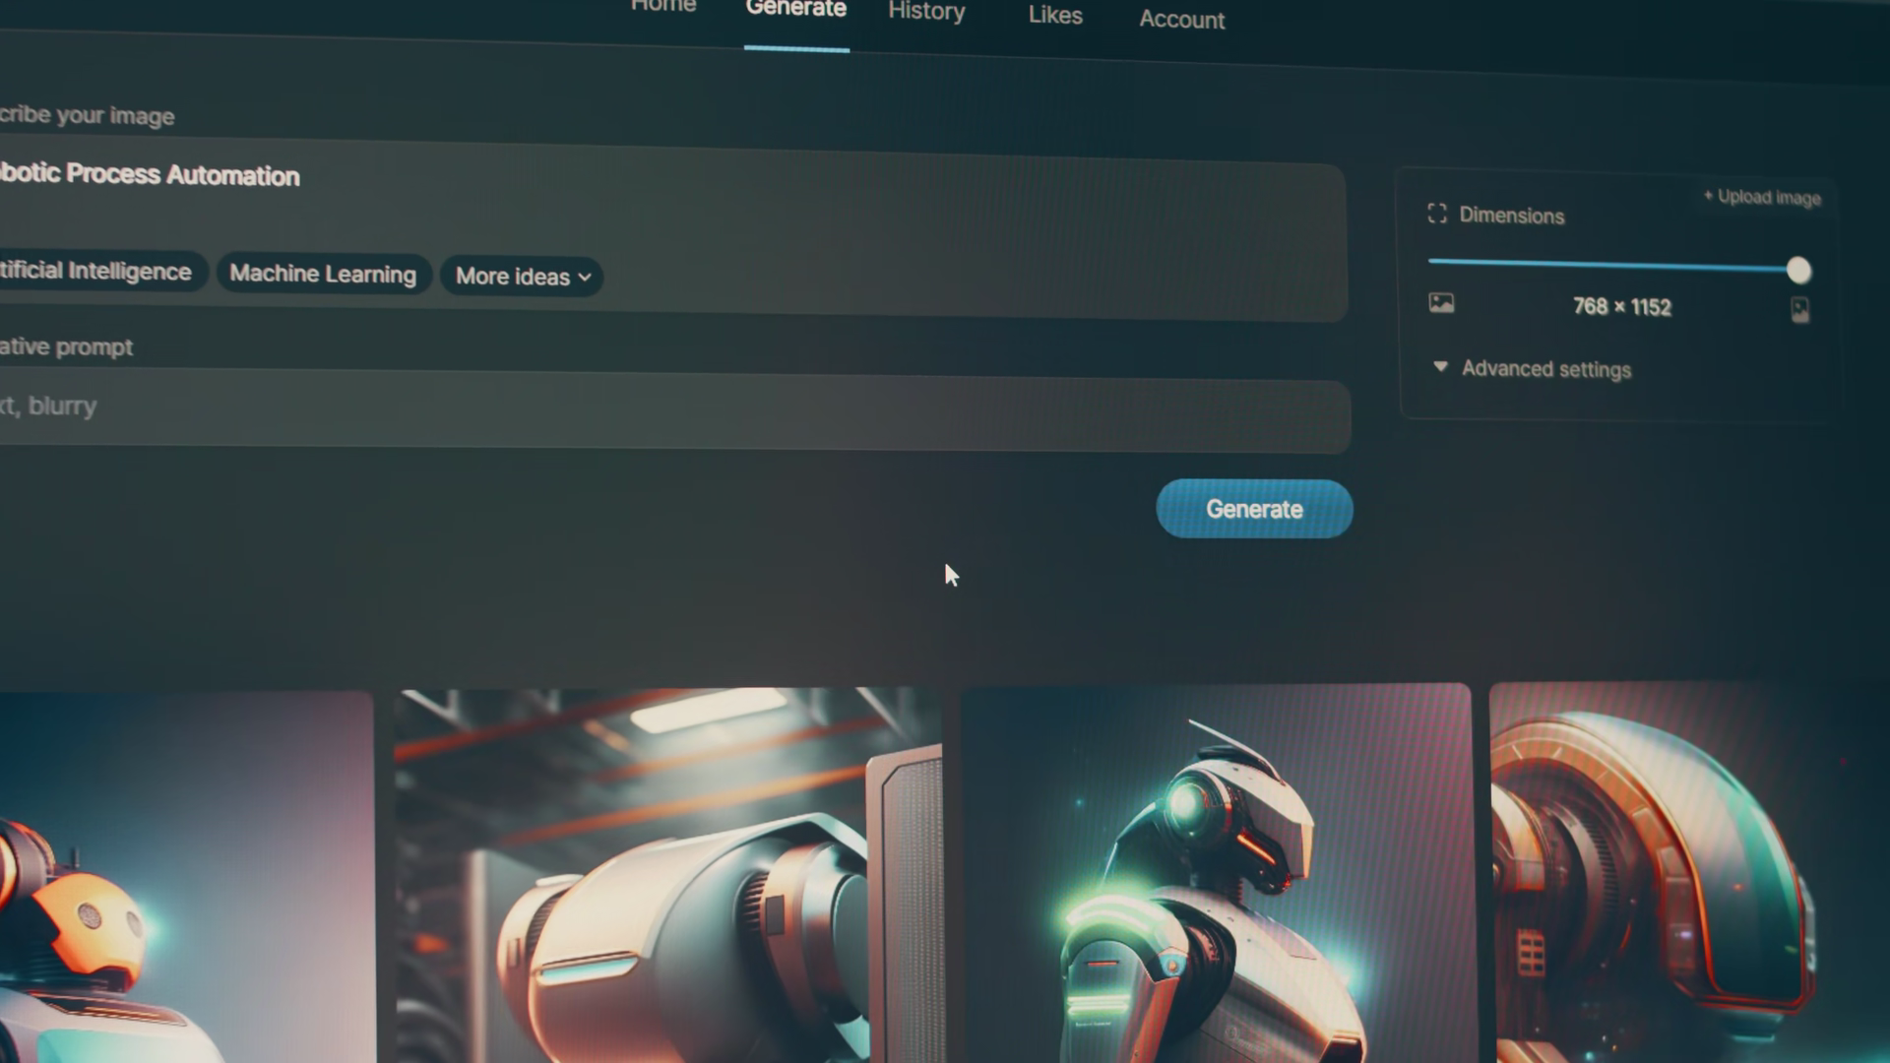Click the Dimensions frame icon

(x=1437, y=214)
